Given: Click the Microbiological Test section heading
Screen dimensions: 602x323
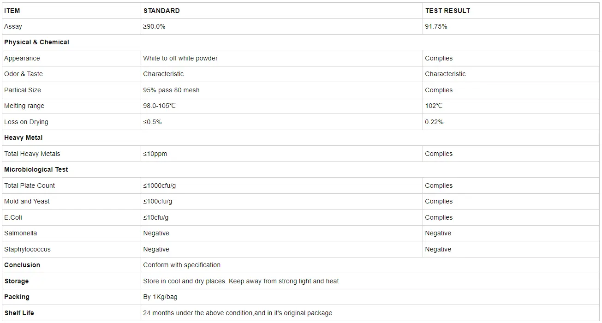Looking at the screenshot, I should tap(36, 169).
